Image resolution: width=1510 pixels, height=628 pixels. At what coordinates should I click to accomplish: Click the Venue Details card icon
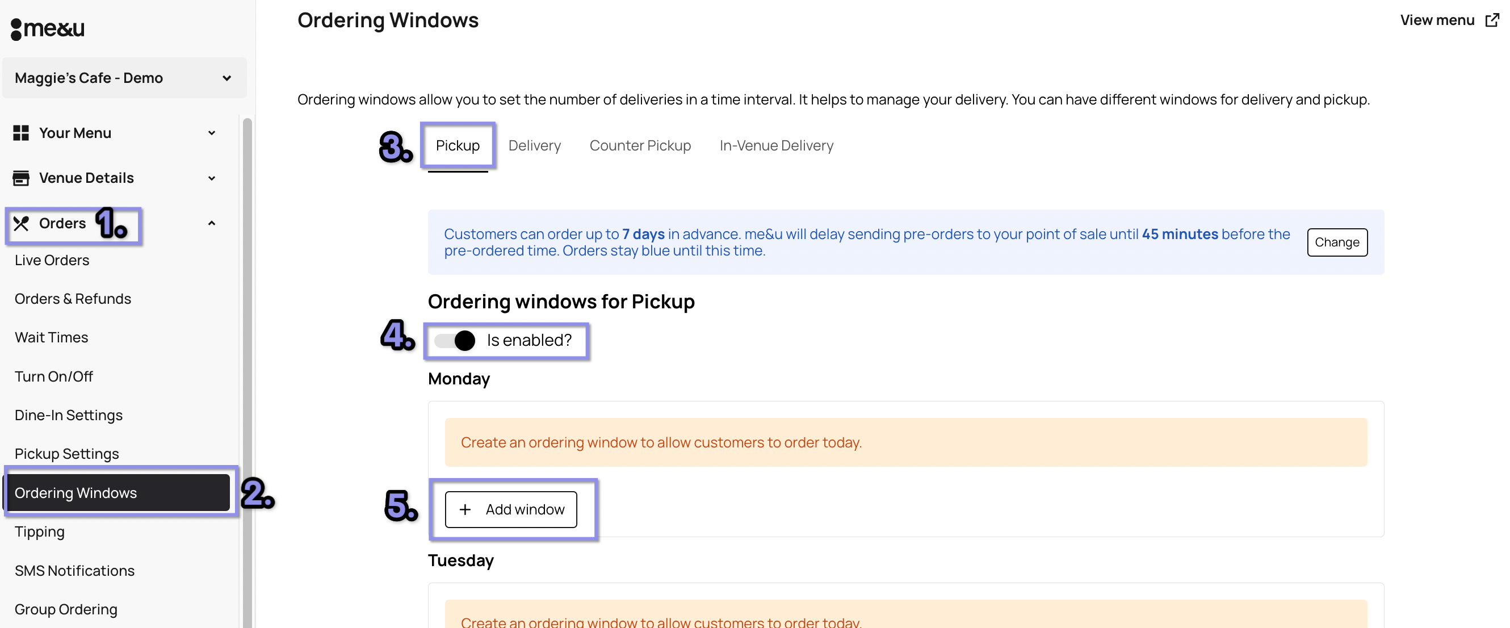click(x=20, y=178)
